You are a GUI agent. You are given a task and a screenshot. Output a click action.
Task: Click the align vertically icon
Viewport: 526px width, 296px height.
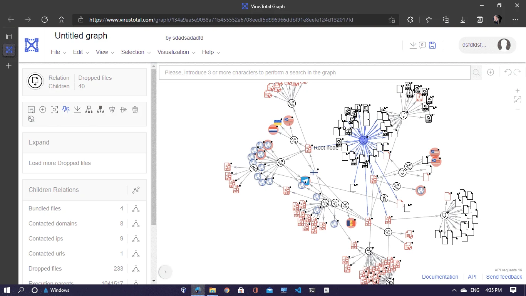pos(124,110)
